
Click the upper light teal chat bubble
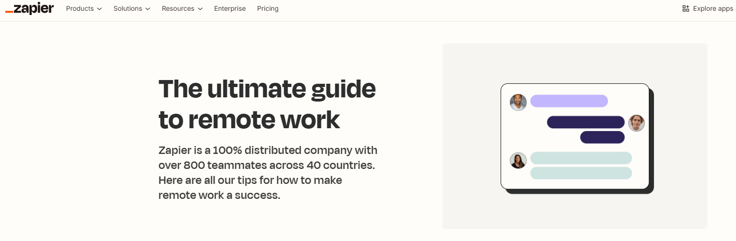(x=581, y=158)
